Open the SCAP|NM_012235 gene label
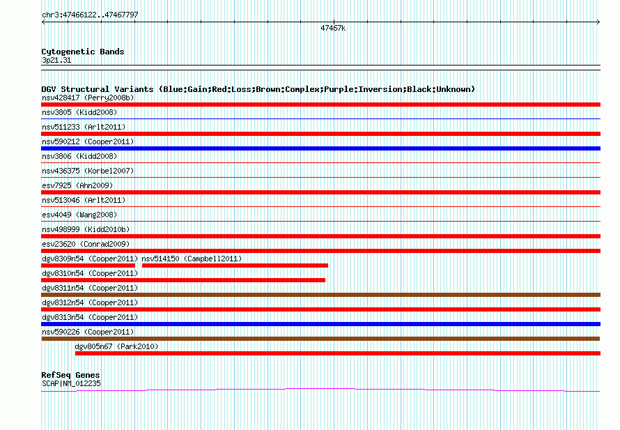This screenshot has width=620, height=430. (71, 383)
